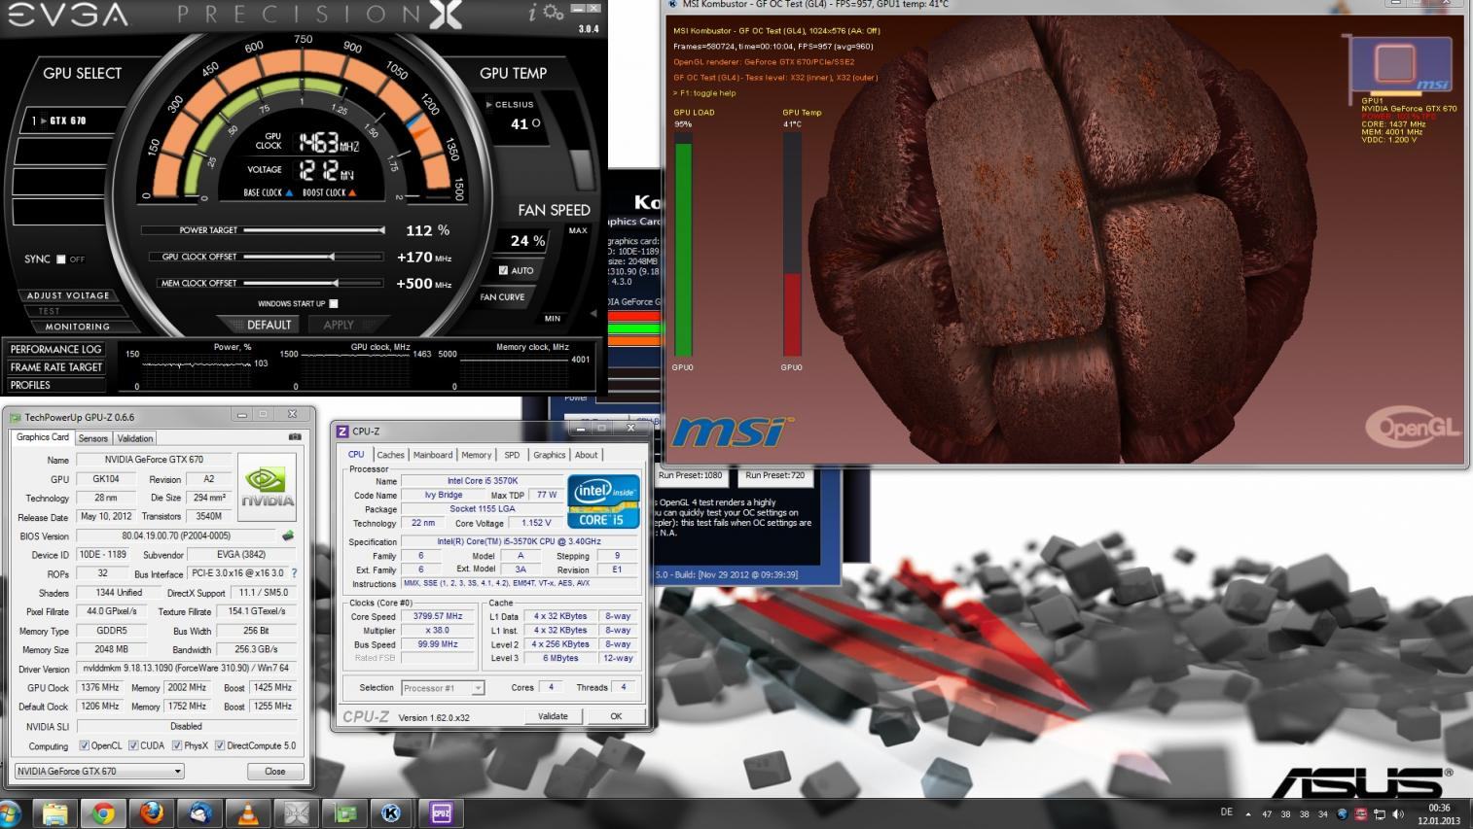Click Validate button in CPU-Z

click(x=553, y=716)
